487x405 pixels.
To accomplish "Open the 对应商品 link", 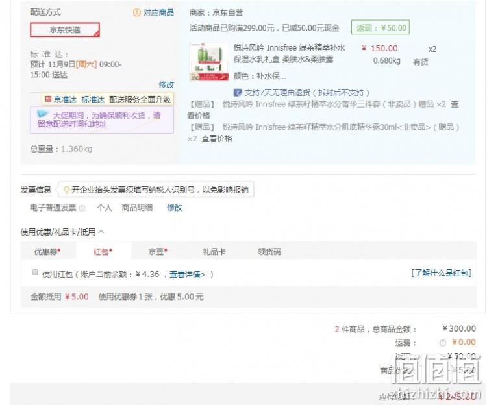I will [x=158, y=13].
